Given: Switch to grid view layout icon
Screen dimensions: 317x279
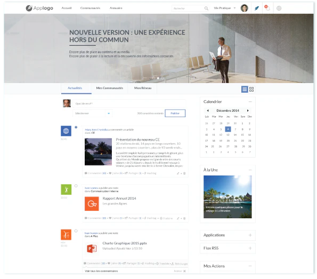Looking at the screenshot, I should click(x=251, y=89).
